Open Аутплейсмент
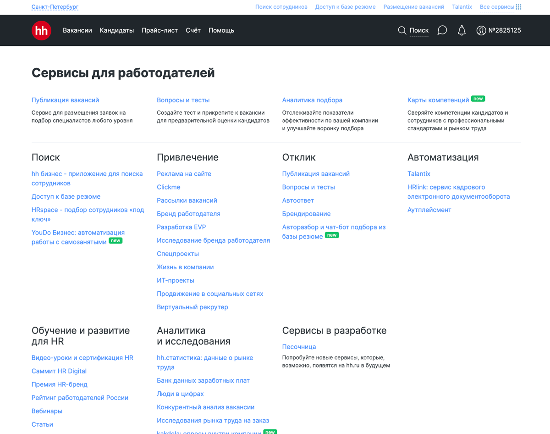 (x=429, y=210)
